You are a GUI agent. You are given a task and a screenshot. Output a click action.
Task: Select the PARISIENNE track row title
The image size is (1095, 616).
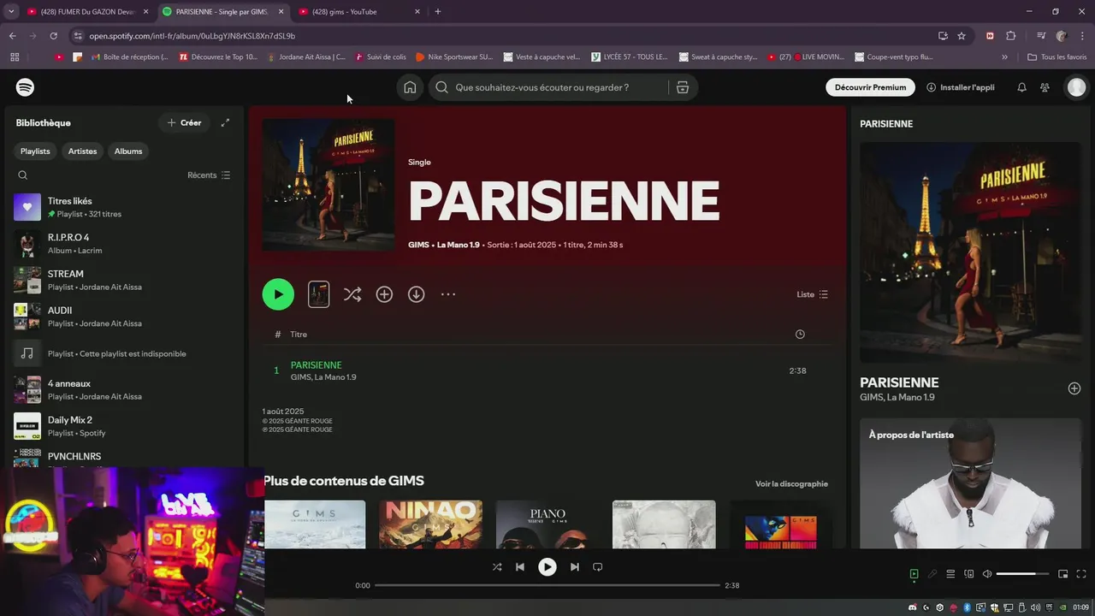coord(316,365)
